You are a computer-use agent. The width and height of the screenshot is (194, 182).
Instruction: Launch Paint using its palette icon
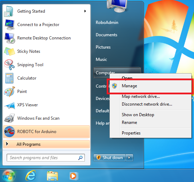[10, 92]
